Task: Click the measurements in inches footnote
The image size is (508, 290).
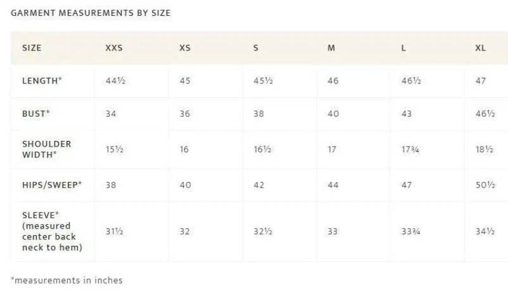Action: click(67, 281)
